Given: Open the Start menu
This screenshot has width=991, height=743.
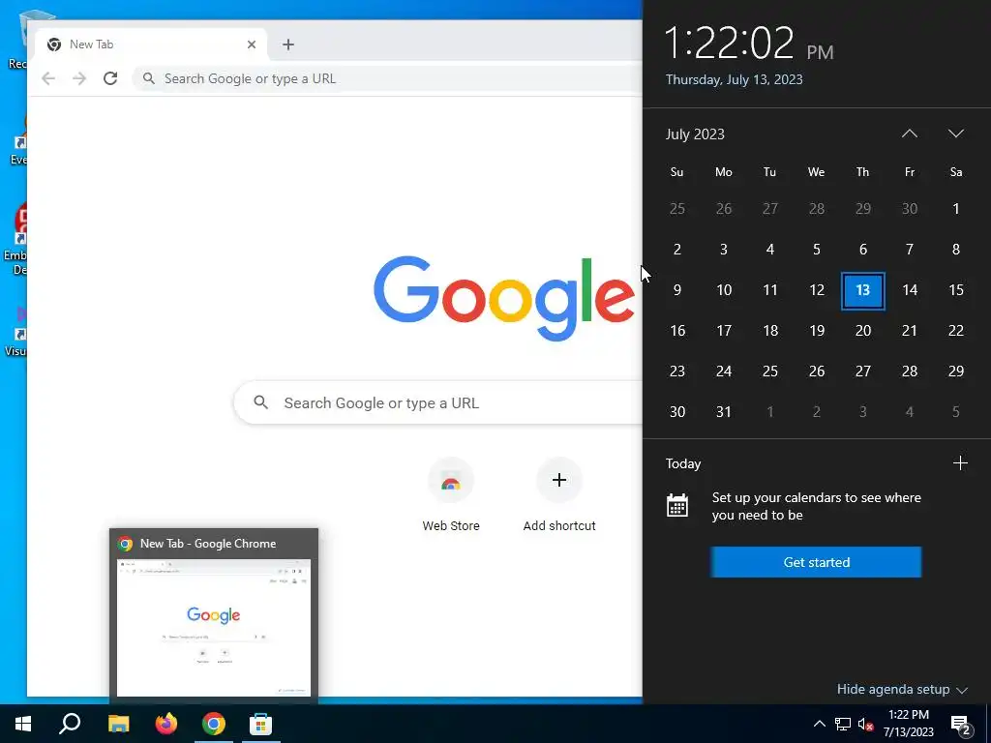Looking at the screenshot, I should pos(23,724).
